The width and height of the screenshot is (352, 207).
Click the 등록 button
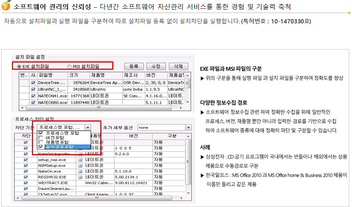click(133, 66)
